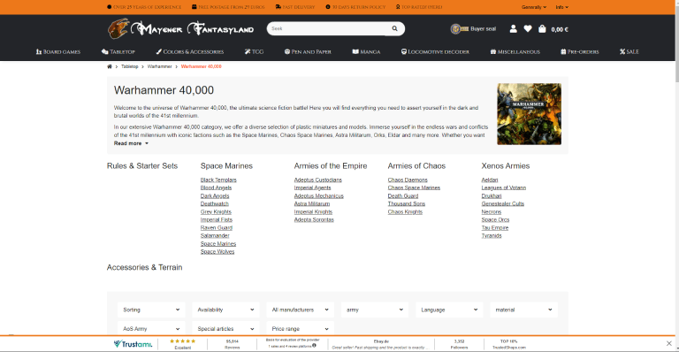The height and width of the screenshot is (352, 679).
Task: Click 30 days return policy notice
Action: [355, 7]
